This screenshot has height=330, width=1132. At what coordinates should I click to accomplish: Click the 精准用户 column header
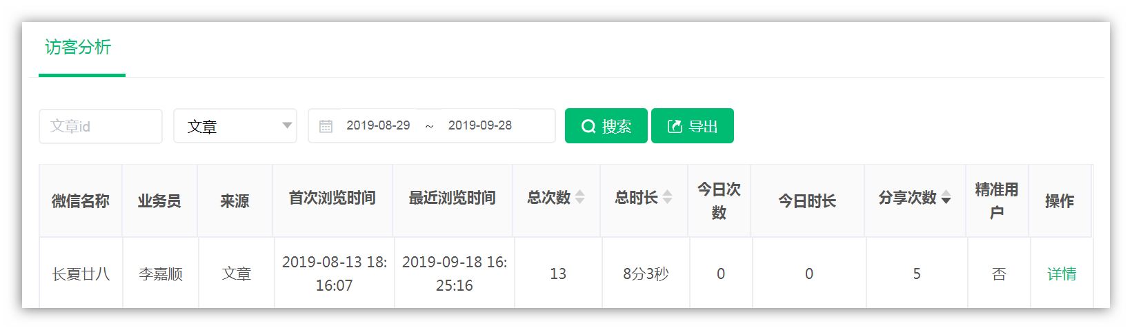(997, 200)
